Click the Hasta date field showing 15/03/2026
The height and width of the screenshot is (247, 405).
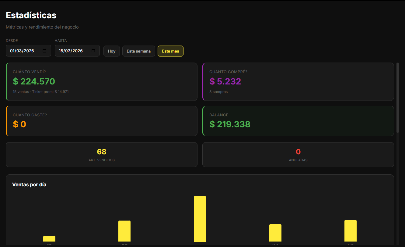click(71, 51)
